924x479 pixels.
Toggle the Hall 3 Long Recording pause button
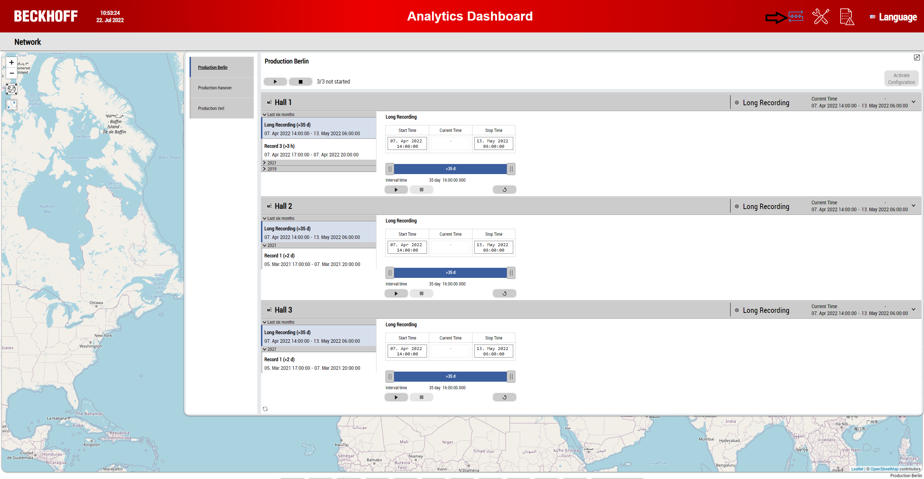389,377
